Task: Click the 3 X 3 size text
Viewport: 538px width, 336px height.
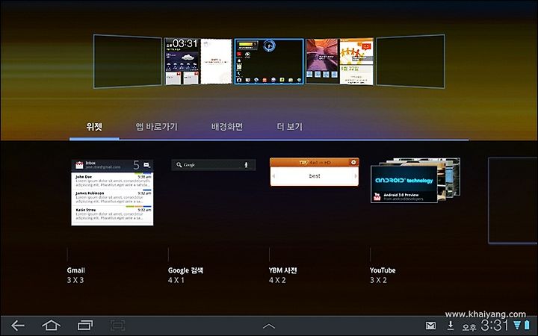Action: click(75, 280)
